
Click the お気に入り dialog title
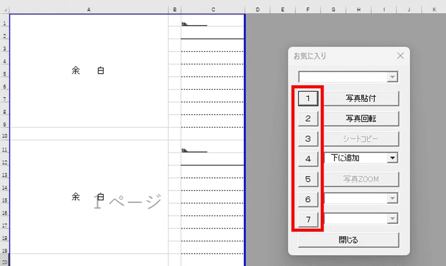point(310,56)
